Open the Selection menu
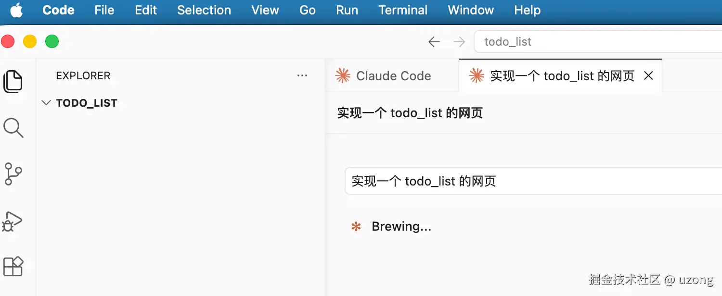The image size is (722, 296). point(204,10)
